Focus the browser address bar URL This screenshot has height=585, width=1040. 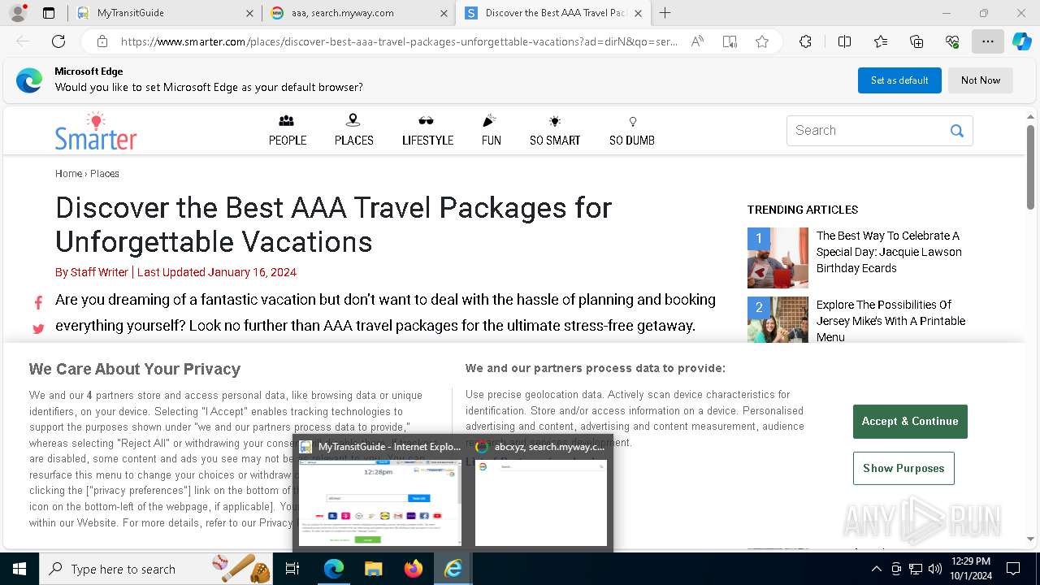coord(399,41)
